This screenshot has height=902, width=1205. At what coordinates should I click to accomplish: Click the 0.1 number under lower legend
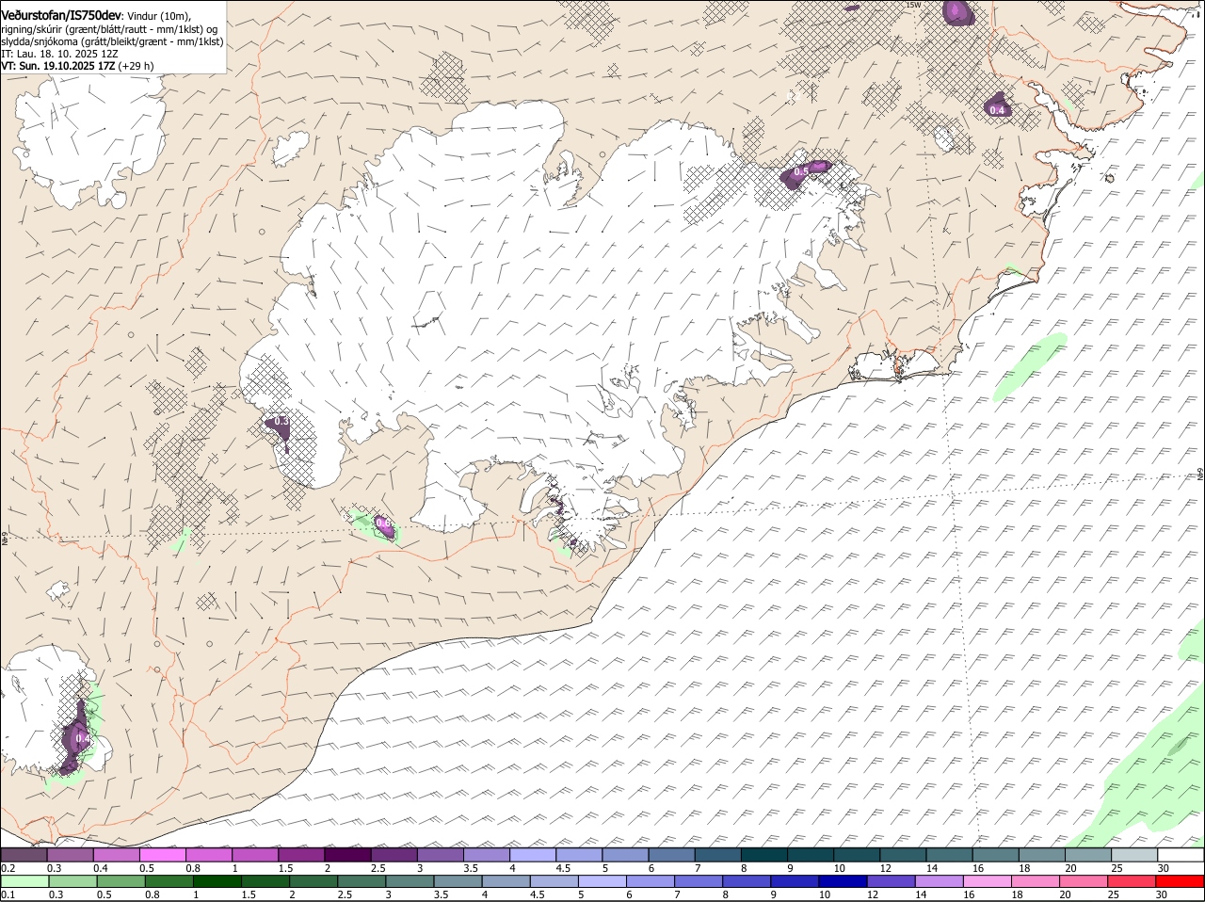[8, 895]
